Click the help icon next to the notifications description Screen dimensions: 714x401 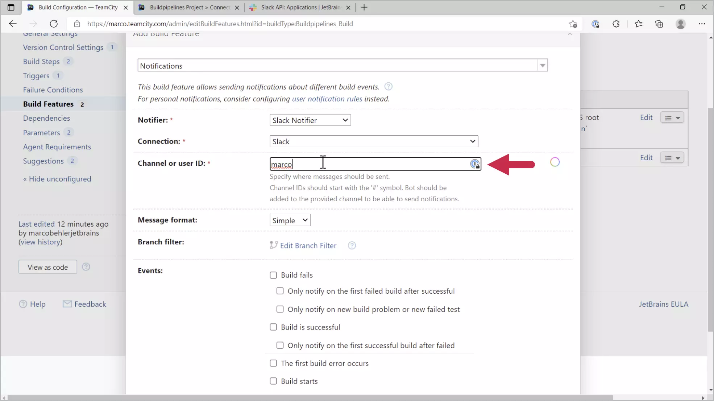point(388,86)
